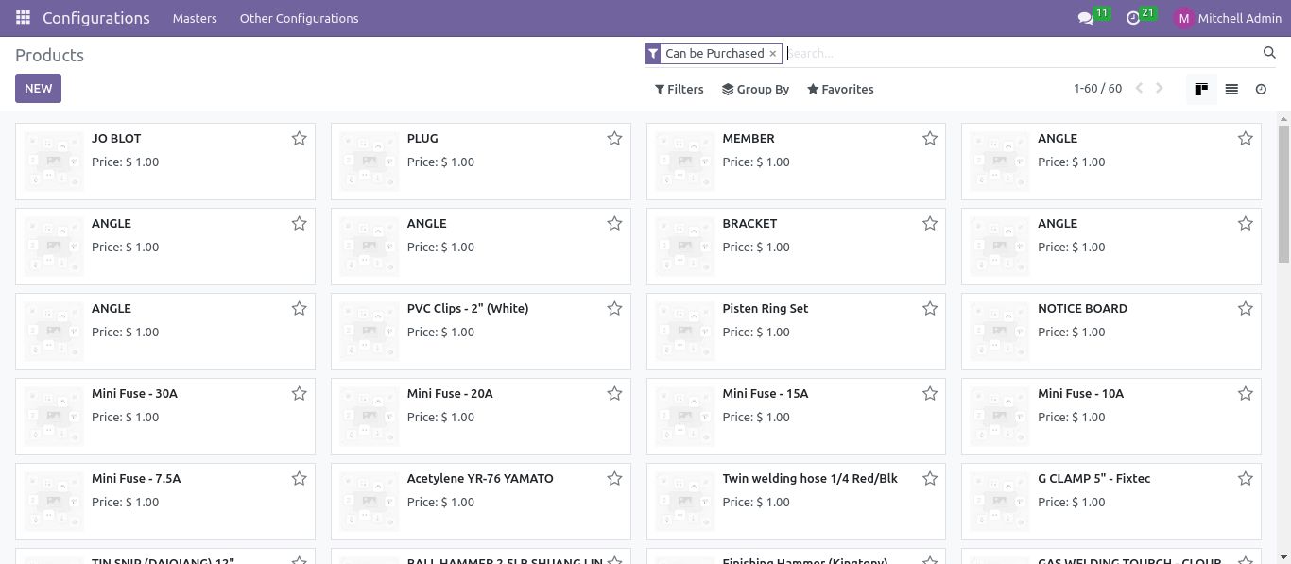Star the Twin welding hose product
The width and height of the screenshot is (1291, 564).
pyautogui.click(x=930, y=479)
